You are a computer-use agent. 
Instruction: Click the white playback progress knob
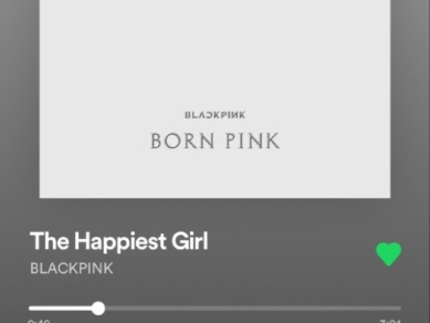[98, 308]
